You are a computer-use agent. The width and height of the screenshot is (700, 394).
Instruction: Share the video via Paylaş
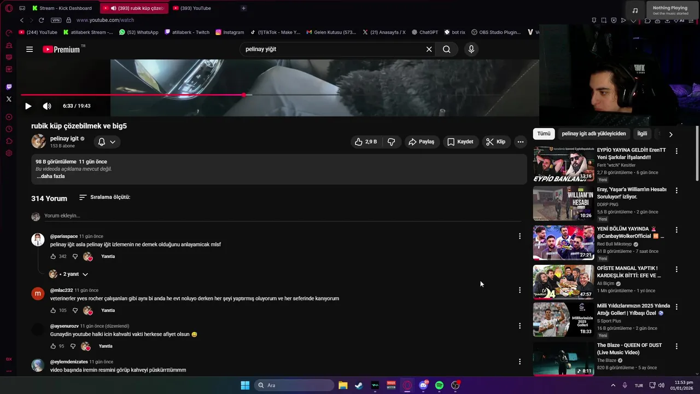[x=421, y=142]
